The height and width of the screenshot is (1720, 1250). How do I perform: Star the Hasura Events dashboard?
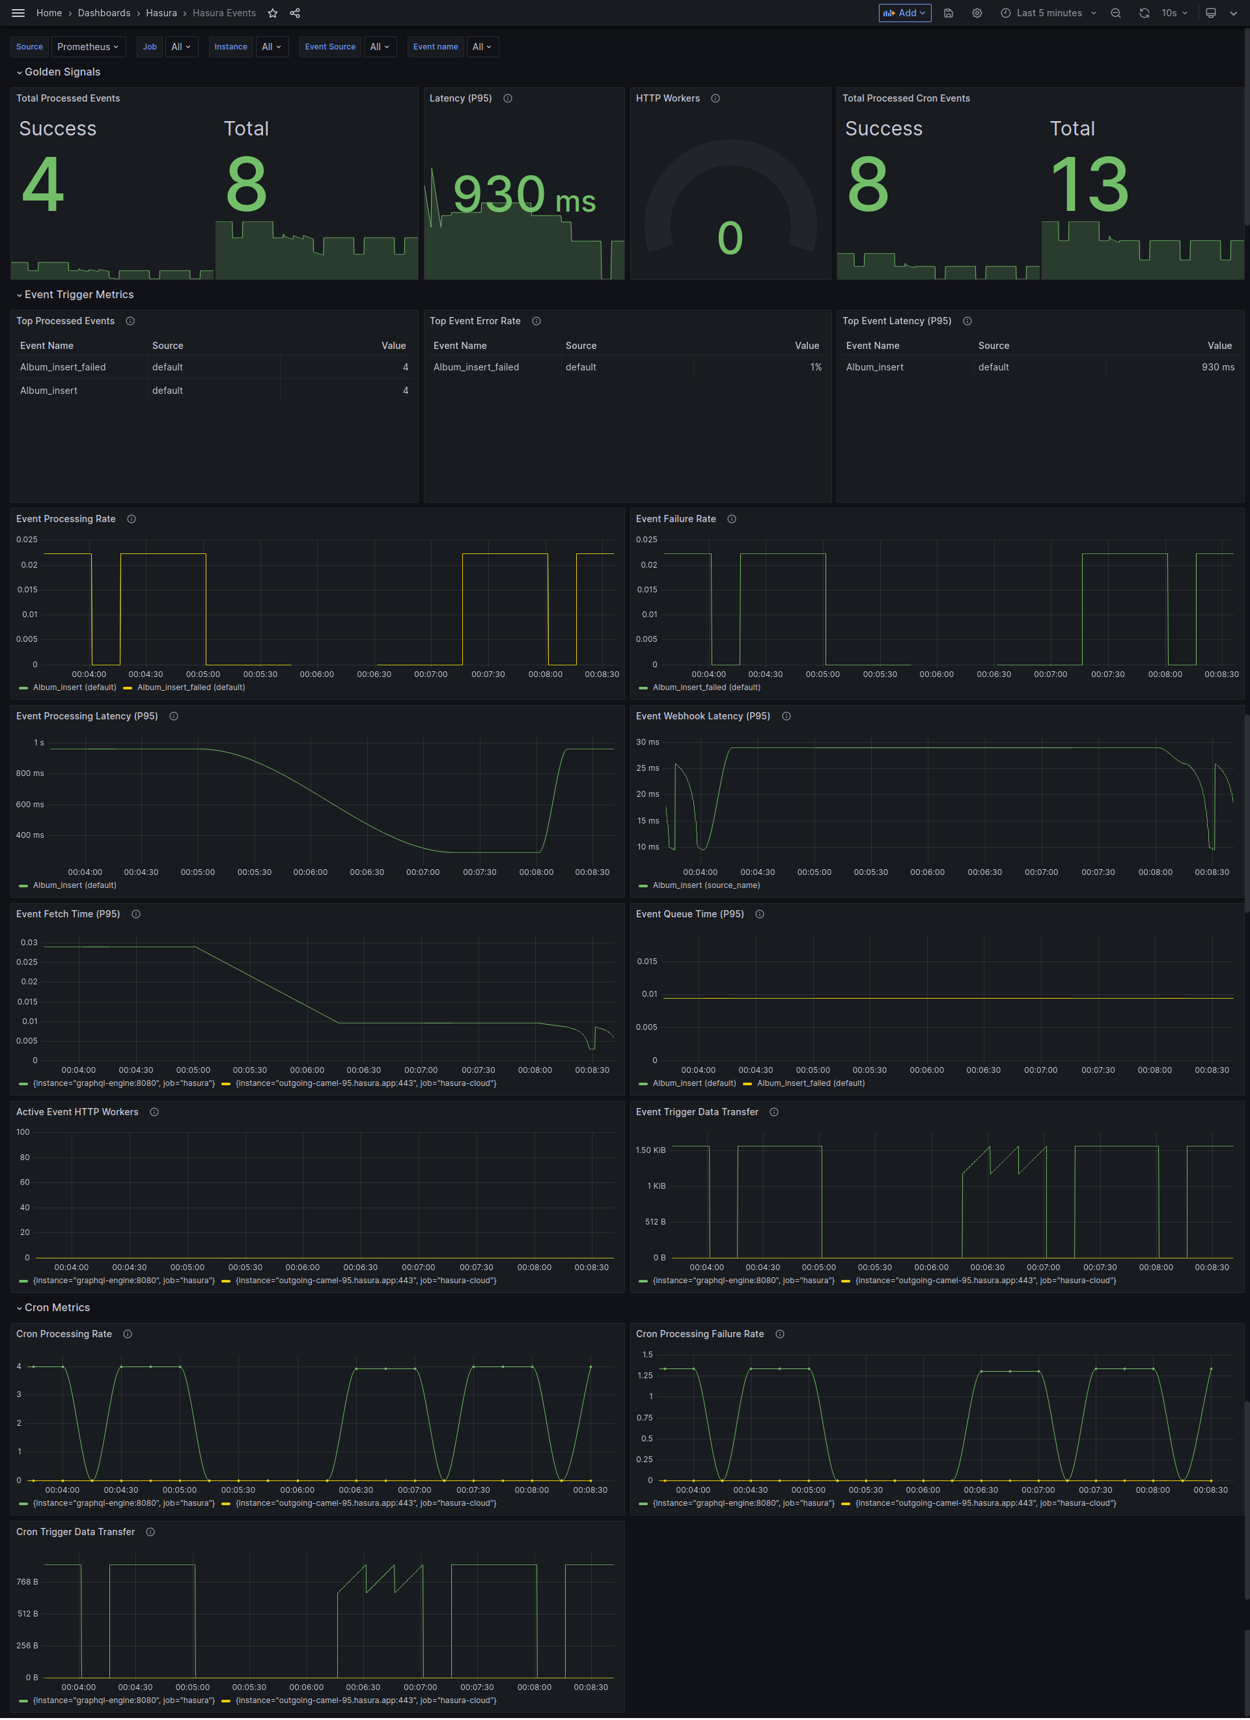pos(273,13)
